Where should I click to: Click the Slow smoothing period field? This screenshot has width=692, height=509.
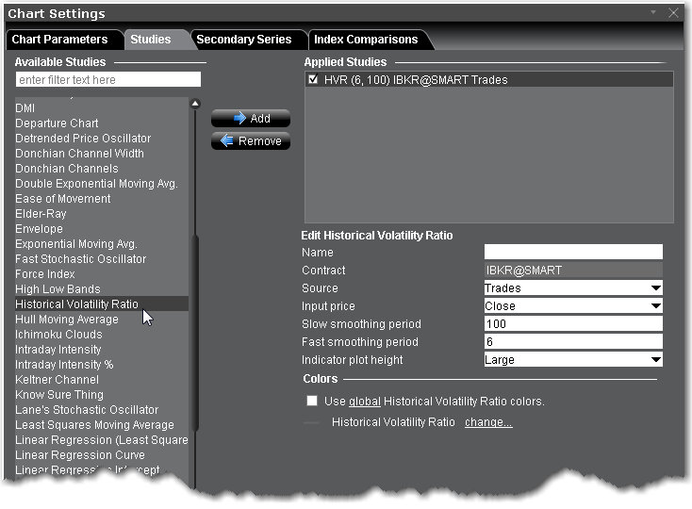point(572,324)
